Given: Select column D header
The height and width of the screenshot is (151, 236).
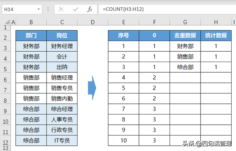Looking at the screenshot, I should 93,22.
